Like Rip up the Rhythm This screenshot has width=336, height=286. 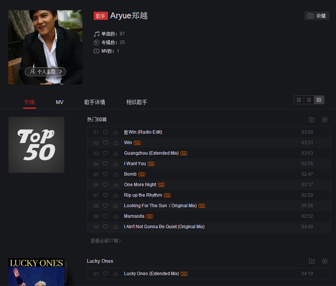105,195
